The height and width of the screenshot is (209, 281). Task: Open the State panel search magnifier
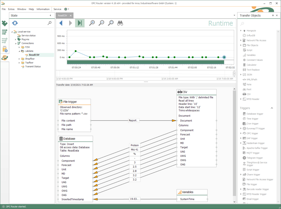(x=49, y=23)
